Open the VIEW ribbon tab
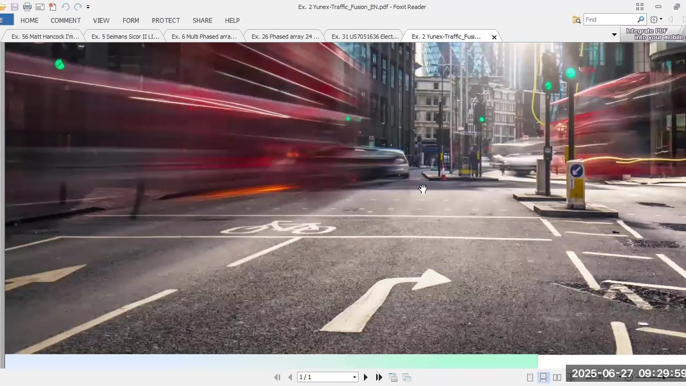 pos(101,20)
